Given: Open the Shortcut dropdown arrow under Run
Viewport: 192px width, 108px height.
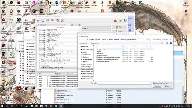Looking at the screenshot, I should click(125, 31).
